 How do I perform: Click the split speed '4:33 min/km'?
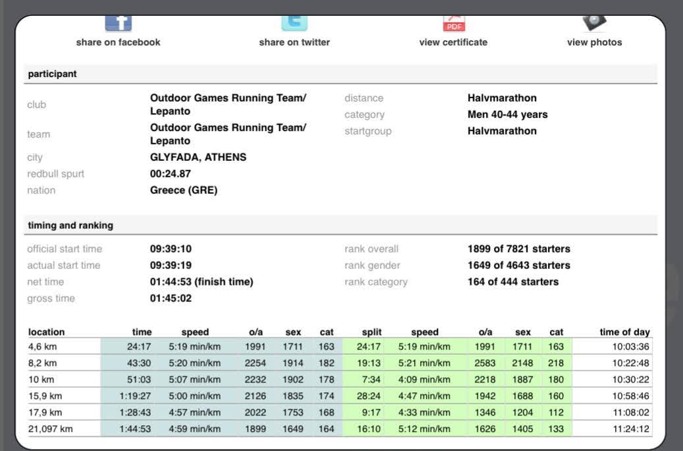point(424,412)
